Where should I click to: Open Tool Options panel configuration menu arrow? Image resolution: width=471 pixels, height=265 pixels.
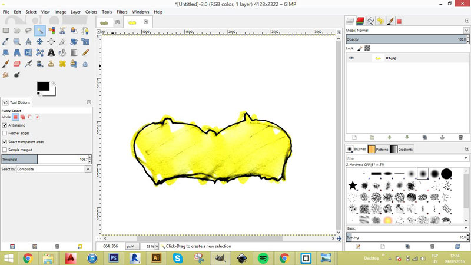coord(89,102)
